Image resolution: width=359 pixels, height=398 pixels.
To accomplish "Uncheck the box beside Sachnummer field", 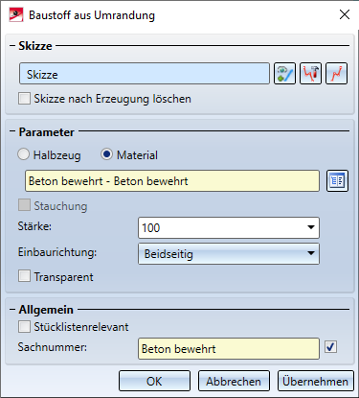I will 330,347.
